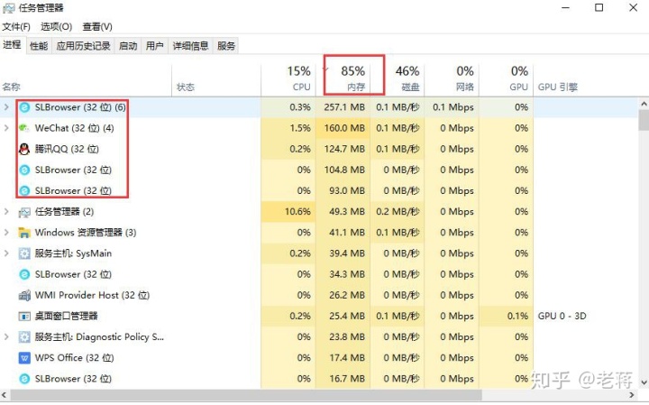Sort by the 85% 内存 column header
Image resolution: width=649 pixels, height=405 pixels.
coord(343,81)
